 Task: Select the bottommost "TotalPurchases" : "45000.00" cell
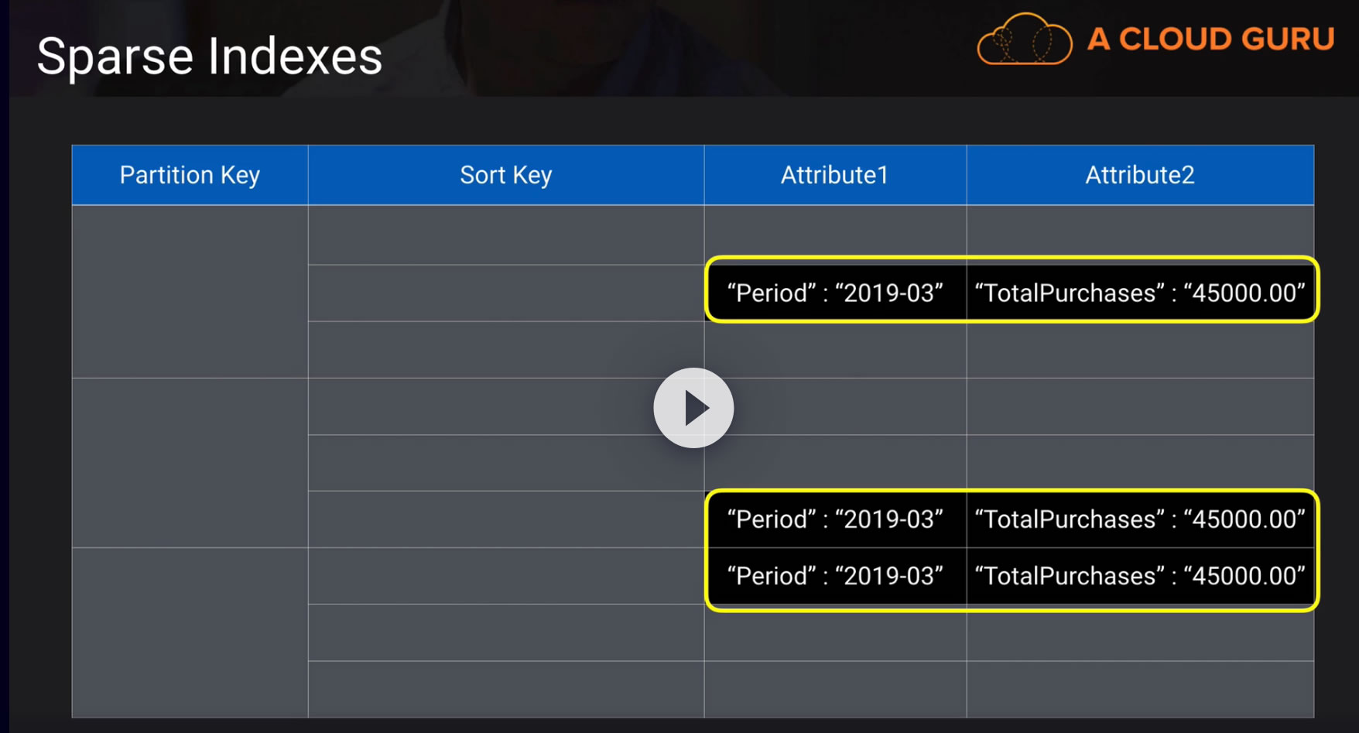pyautogui.click(x=1139, y=576)
